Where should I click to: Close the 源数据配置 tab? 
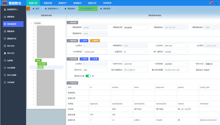(x=95, y=9)
